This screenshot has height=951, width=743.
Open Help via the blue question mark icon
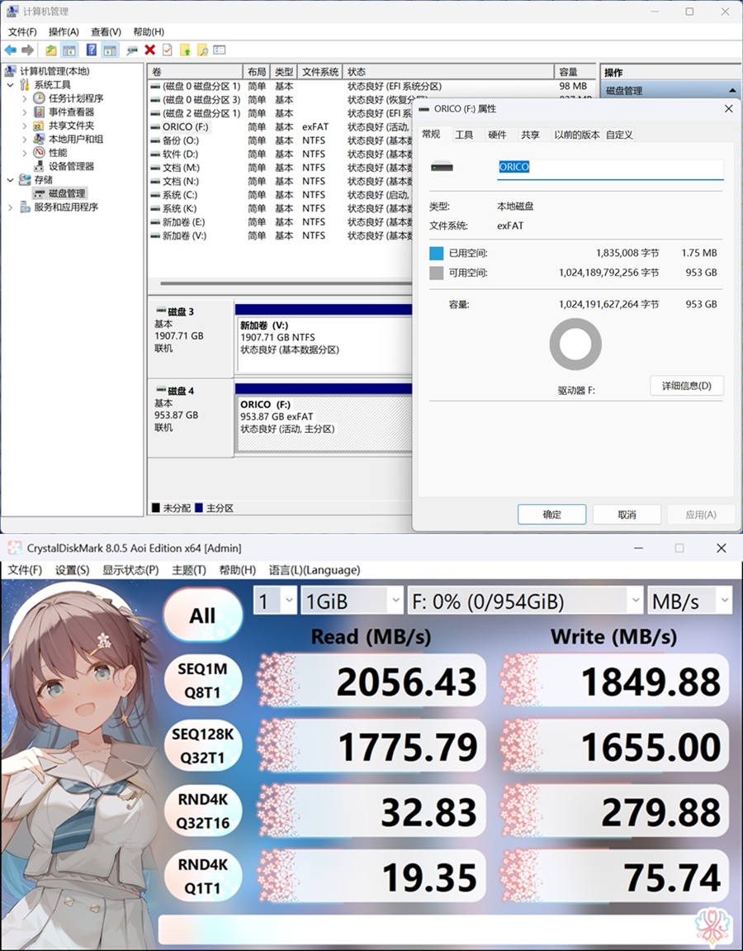(91, 50)
